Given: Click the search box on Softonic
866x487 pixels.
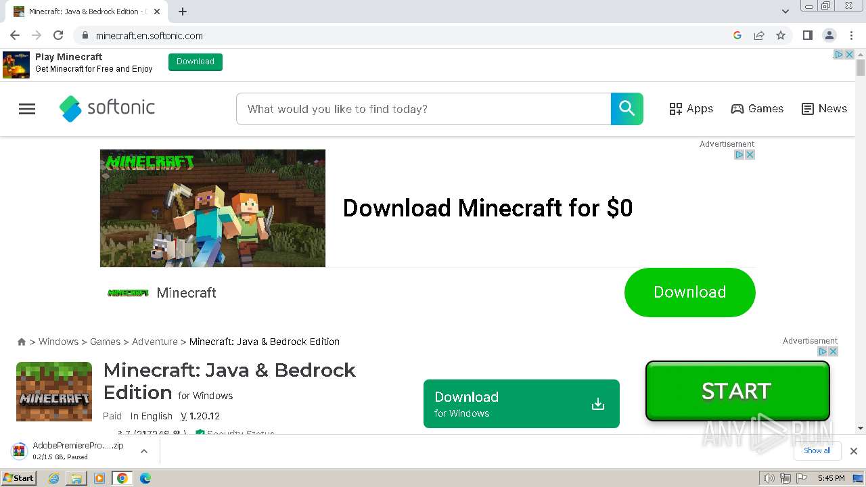Looking at the screenshot, I should pos(424,109).
